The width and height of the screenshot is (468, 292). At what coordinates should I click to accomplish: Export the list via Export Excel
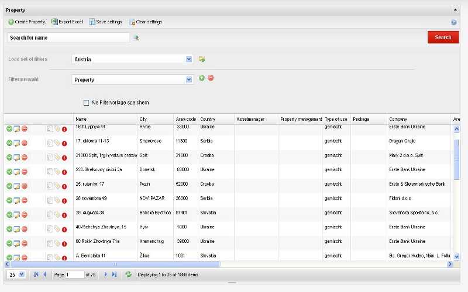pyautogui.click(x=67, y=22)
